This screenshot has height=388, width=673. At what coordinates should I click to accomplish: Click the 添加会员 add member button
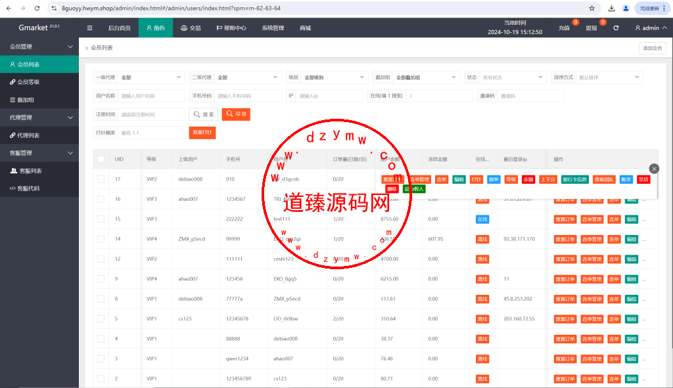[x=653, y=48]
